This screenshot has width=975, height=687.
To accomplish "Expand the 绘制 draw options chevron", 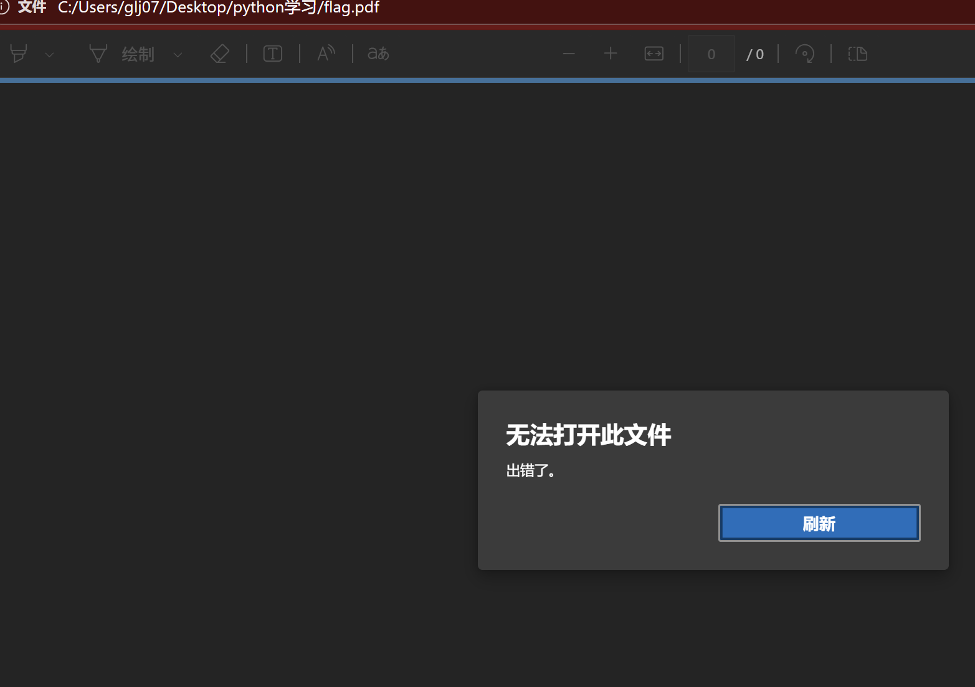I will pos(178,55).
